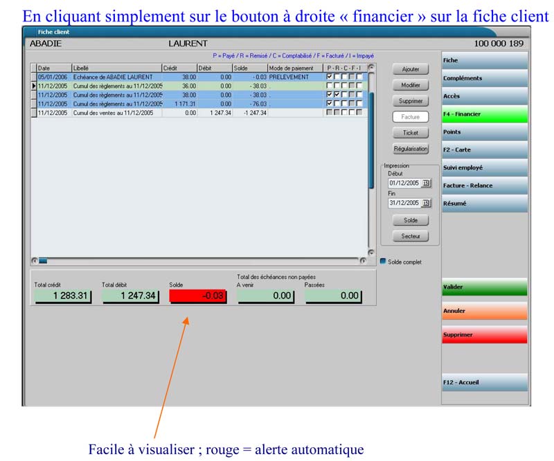Viewport: 554px width, 461px height.
Task: Enable the Solde complet checkbox
Action: [x=383, y=262]
